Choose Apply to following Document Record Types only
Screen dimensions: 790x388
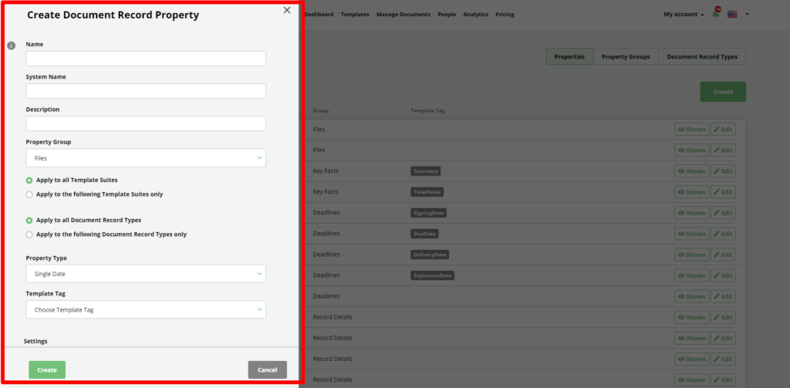[x=29, y=234]
